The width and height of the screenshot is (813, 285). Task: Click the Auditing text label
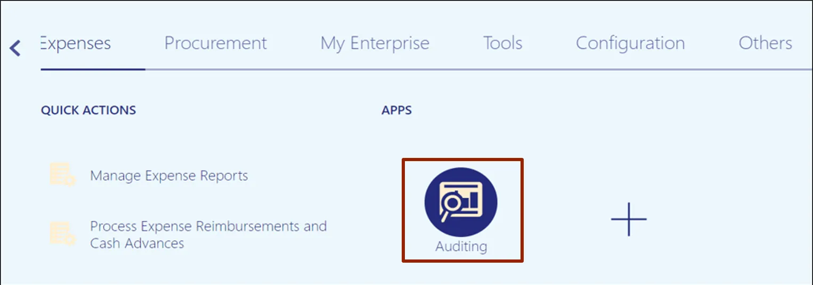point(461,247)
